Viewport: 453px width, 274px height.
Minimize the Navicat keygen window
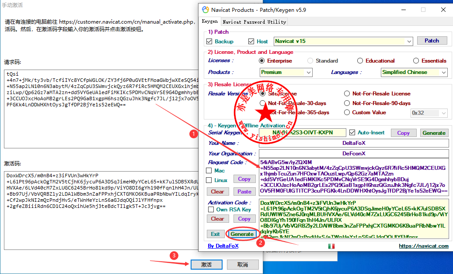[x=404, y=10]
